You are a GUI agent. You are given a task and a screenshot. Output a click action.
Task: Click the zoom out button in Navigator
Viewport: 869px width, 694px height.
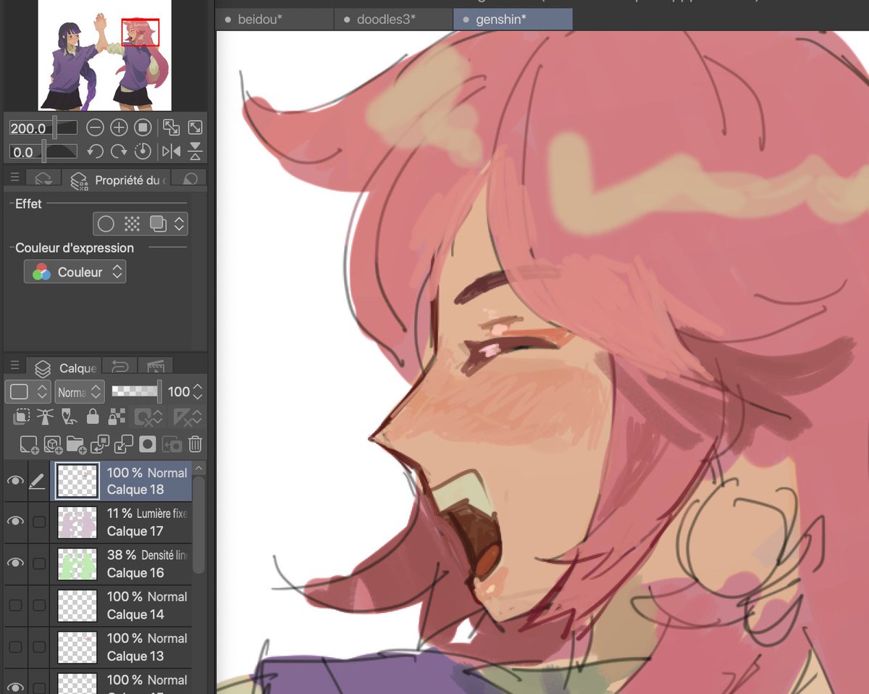[95, 128]
